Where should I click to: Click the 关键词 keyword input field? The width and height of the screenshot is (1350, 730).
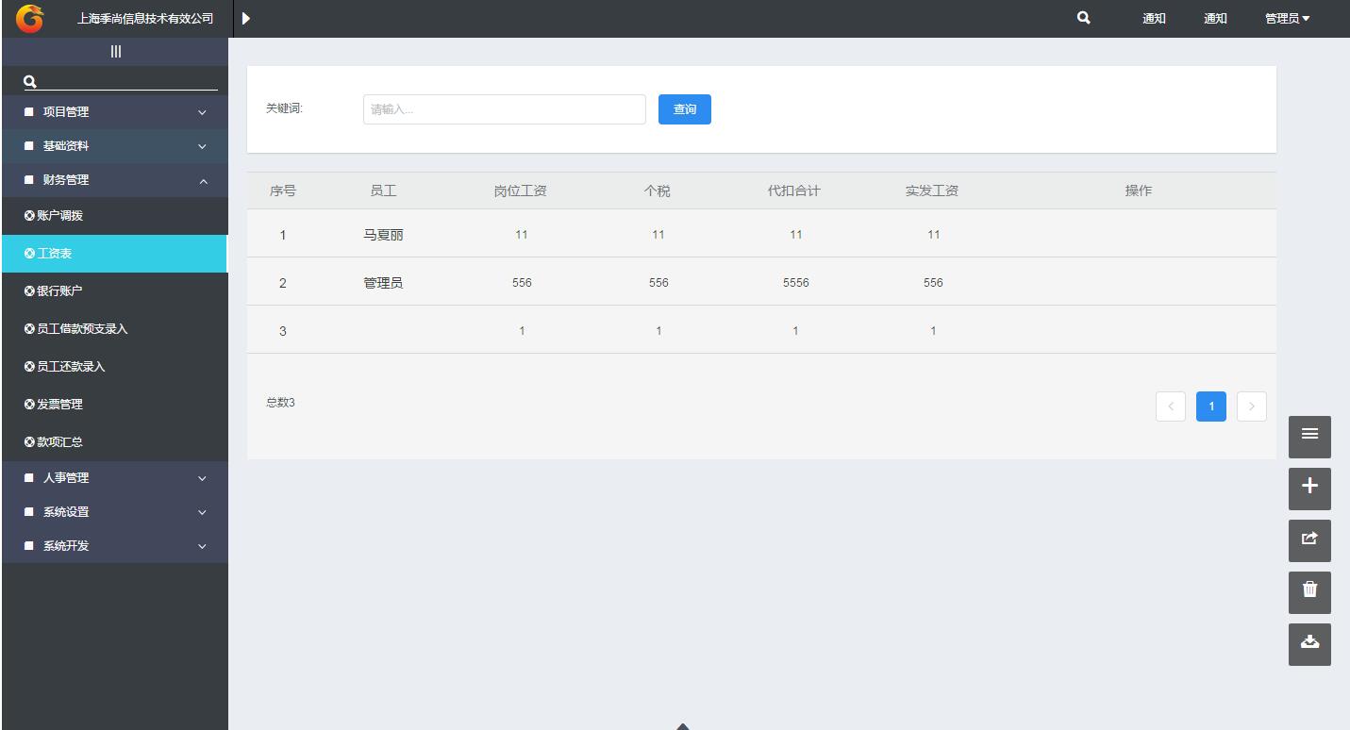505,109
